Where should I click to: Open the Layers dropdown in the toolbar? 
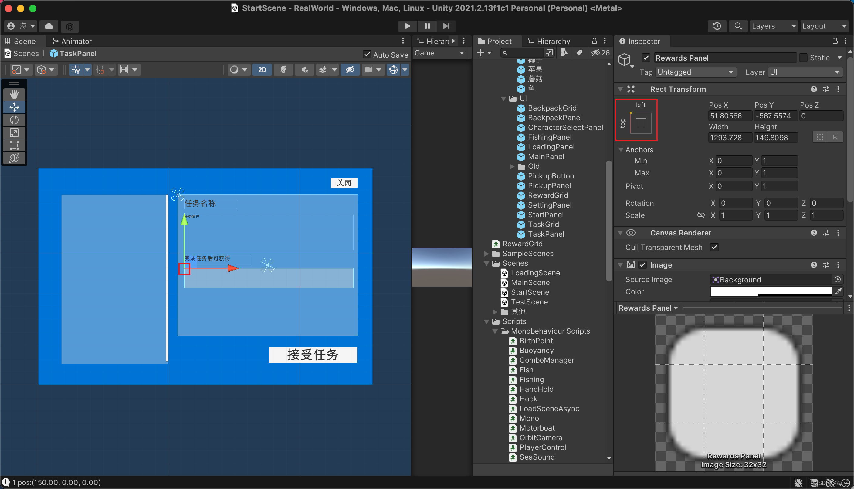coord(773,26)
